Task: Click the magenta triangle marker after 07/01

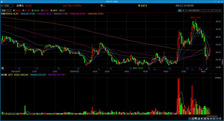Action: tap(192, 69)
